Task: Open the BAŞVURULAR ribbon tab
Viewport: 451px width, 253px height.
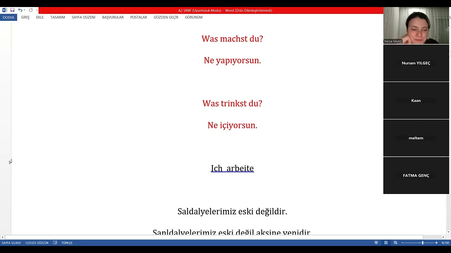Action: (113, 17)
